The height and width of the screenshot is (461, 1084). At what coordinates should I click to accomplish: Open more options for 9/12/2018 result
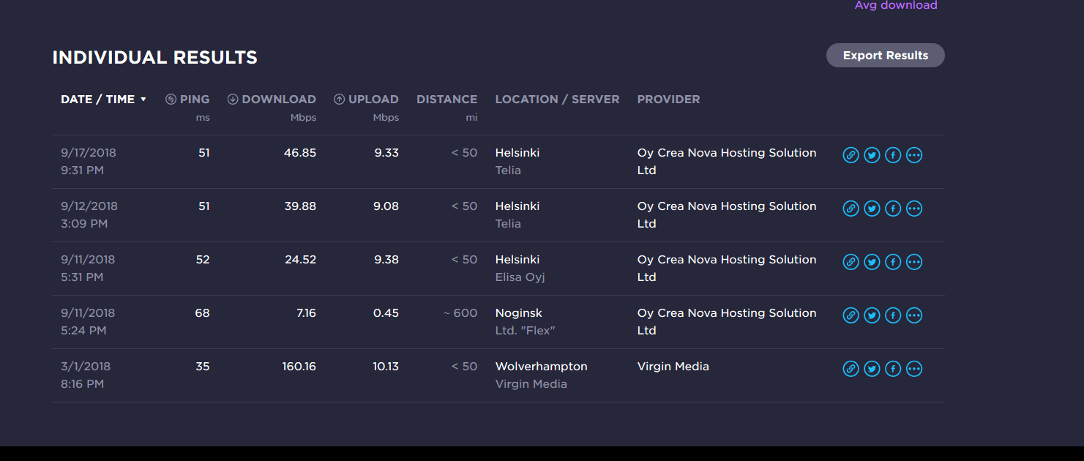point(914,209)
